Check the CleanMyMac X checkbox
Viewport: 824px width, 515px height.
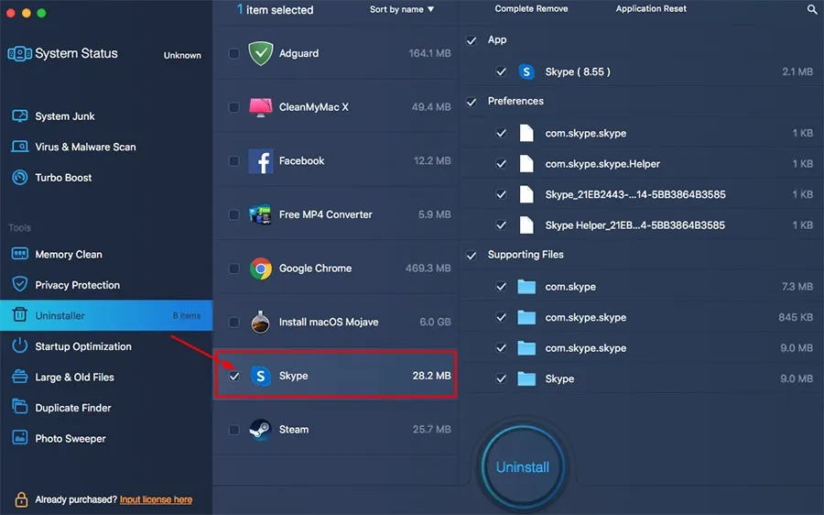(x=234, y=107)
